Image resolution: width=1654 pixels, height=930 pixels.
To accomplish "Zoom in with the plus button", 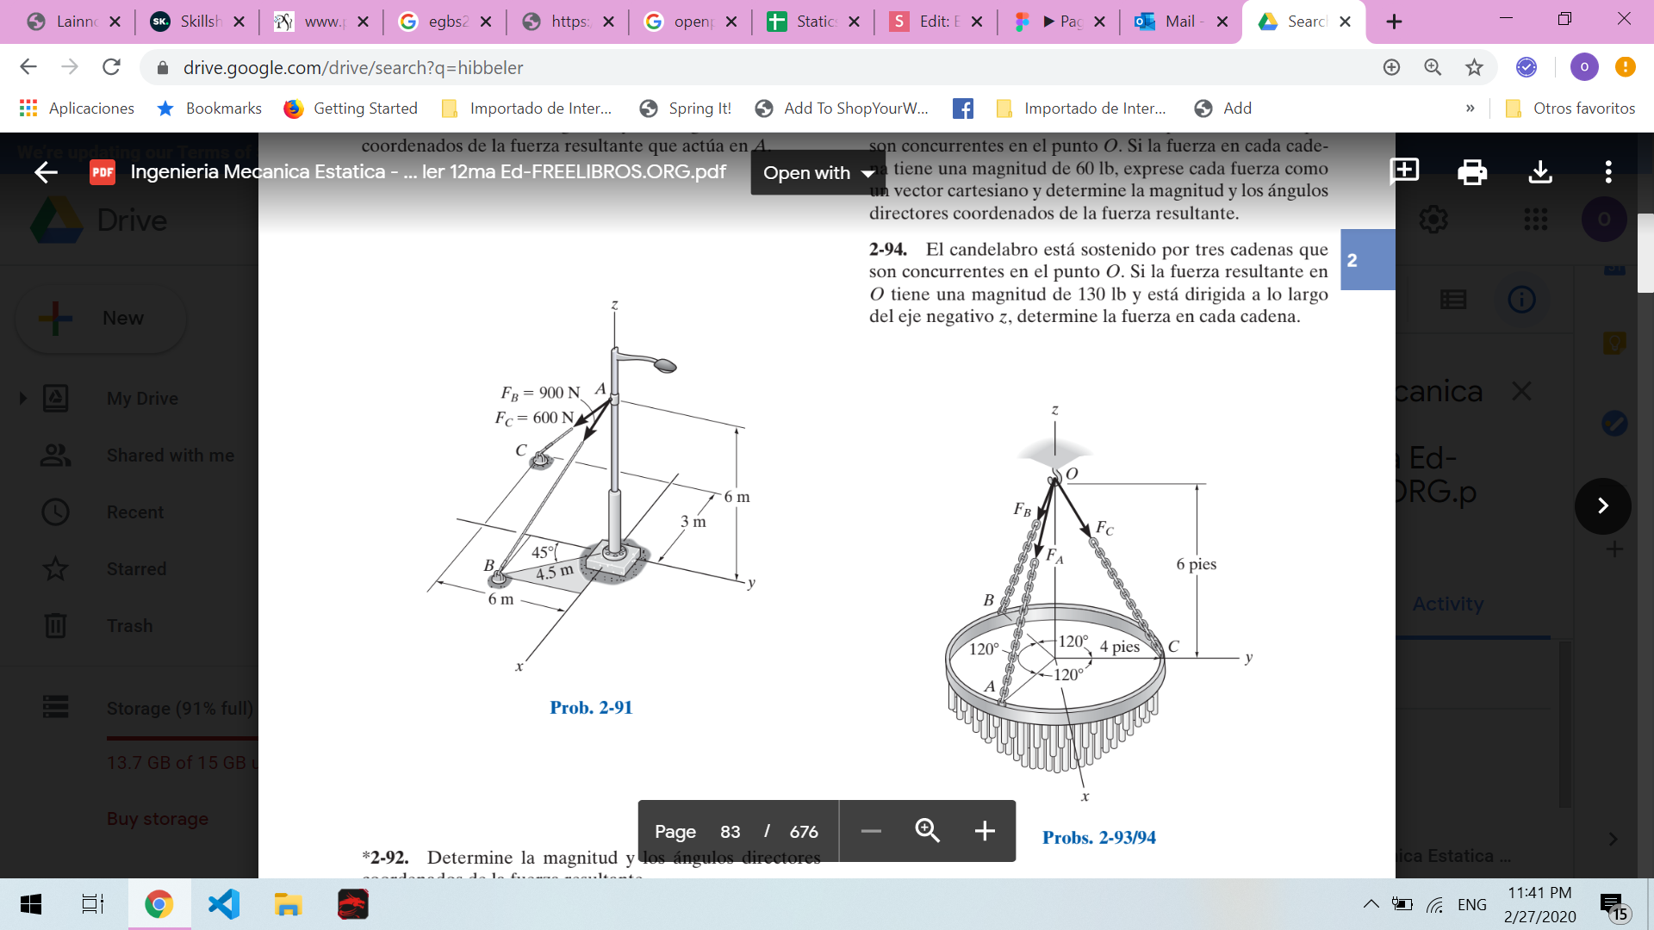I will (984, 830).
